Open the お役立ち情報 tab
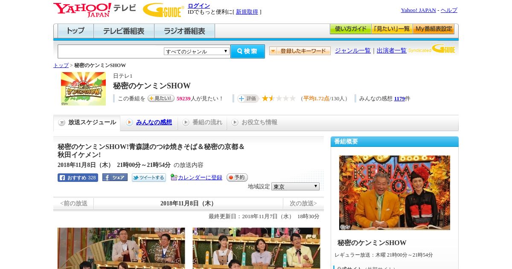Screen dimensions: 512x269 coord(259,123)
